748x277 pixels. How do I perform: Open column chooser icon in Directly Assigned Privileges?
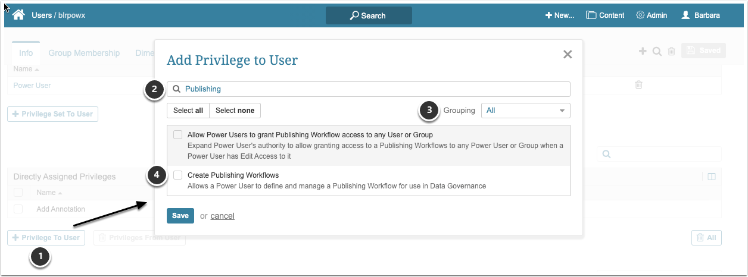point(711,177)
